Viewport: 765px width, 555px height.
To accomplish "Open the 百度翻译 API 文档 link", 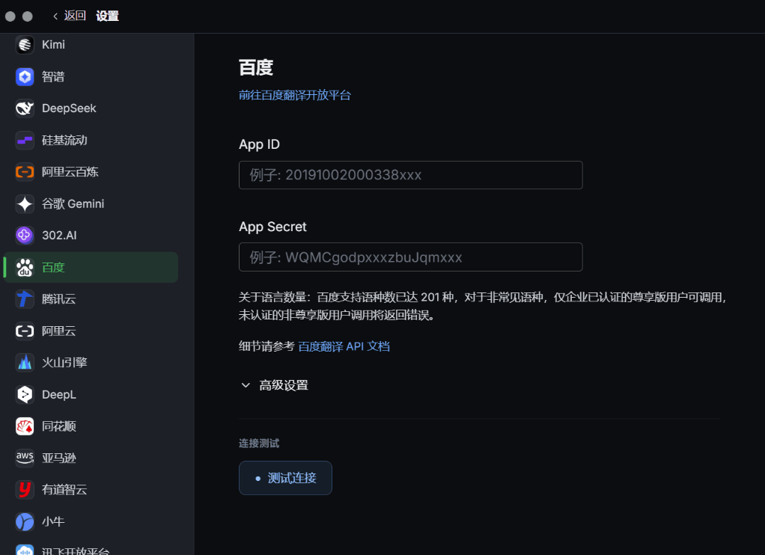I will click(344, 346).
